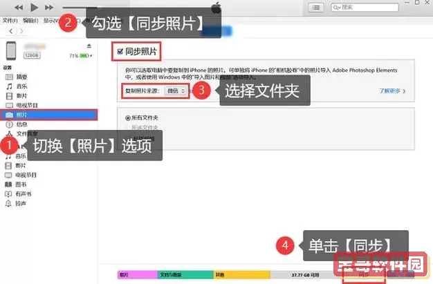
Task: Click the pink 照片 storage segment
Action: (138, 275)
